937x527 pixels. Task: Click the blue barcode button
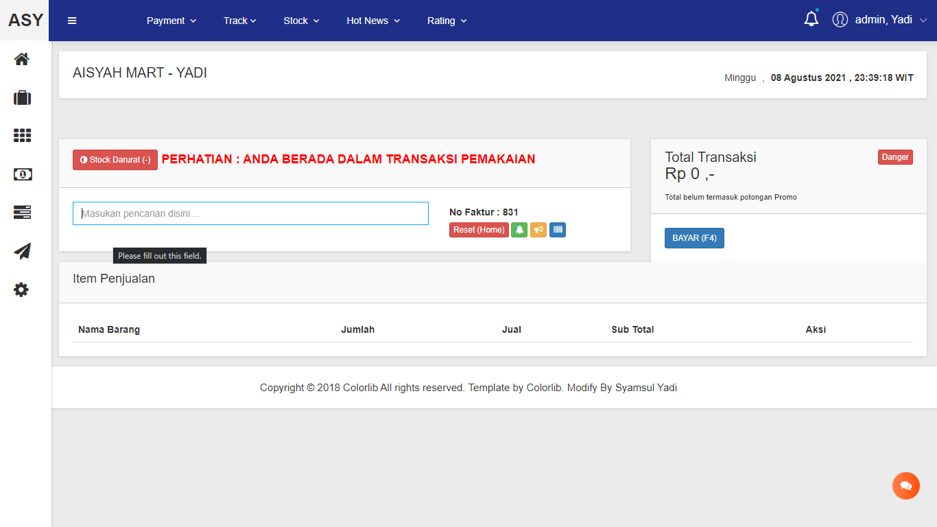point(558,230)
